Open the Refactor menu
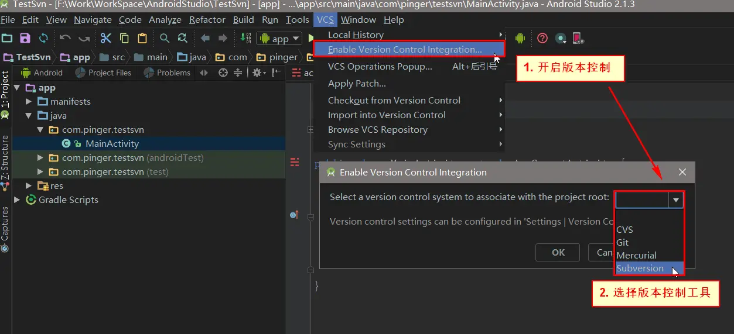Image resolution: width=734 pixels, height=334 pixels. (x=207, y=20)
